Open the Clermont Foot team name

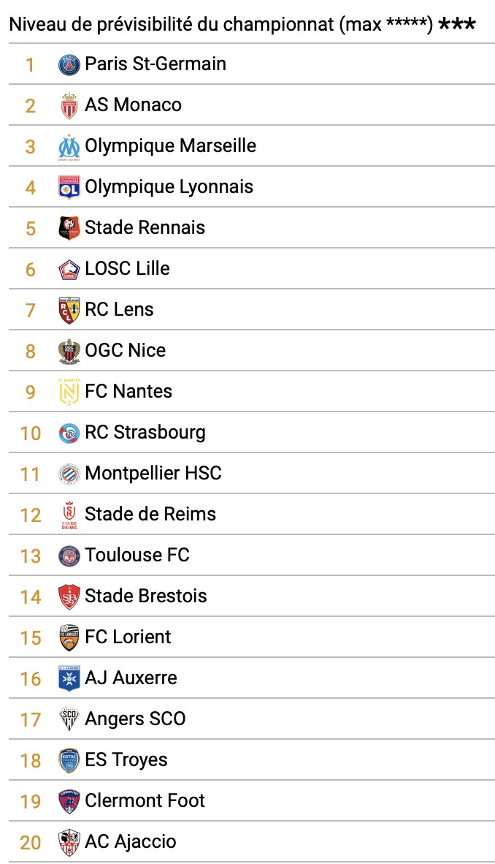pyautogui.click(x=145, y=800)
